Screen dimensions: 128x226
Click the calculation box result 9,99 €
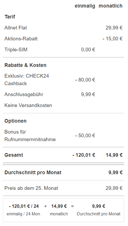tap(99, 206)
